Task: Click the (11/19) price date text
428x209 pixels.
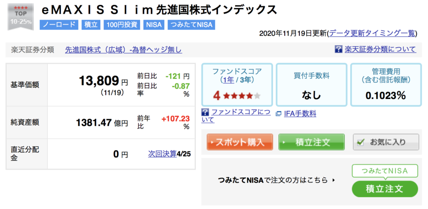Action: coord(113,93)
